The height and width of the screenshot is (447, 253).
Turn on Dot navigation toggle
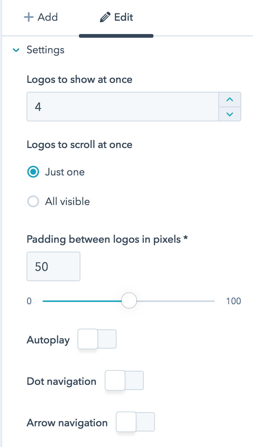coord(124,380)
